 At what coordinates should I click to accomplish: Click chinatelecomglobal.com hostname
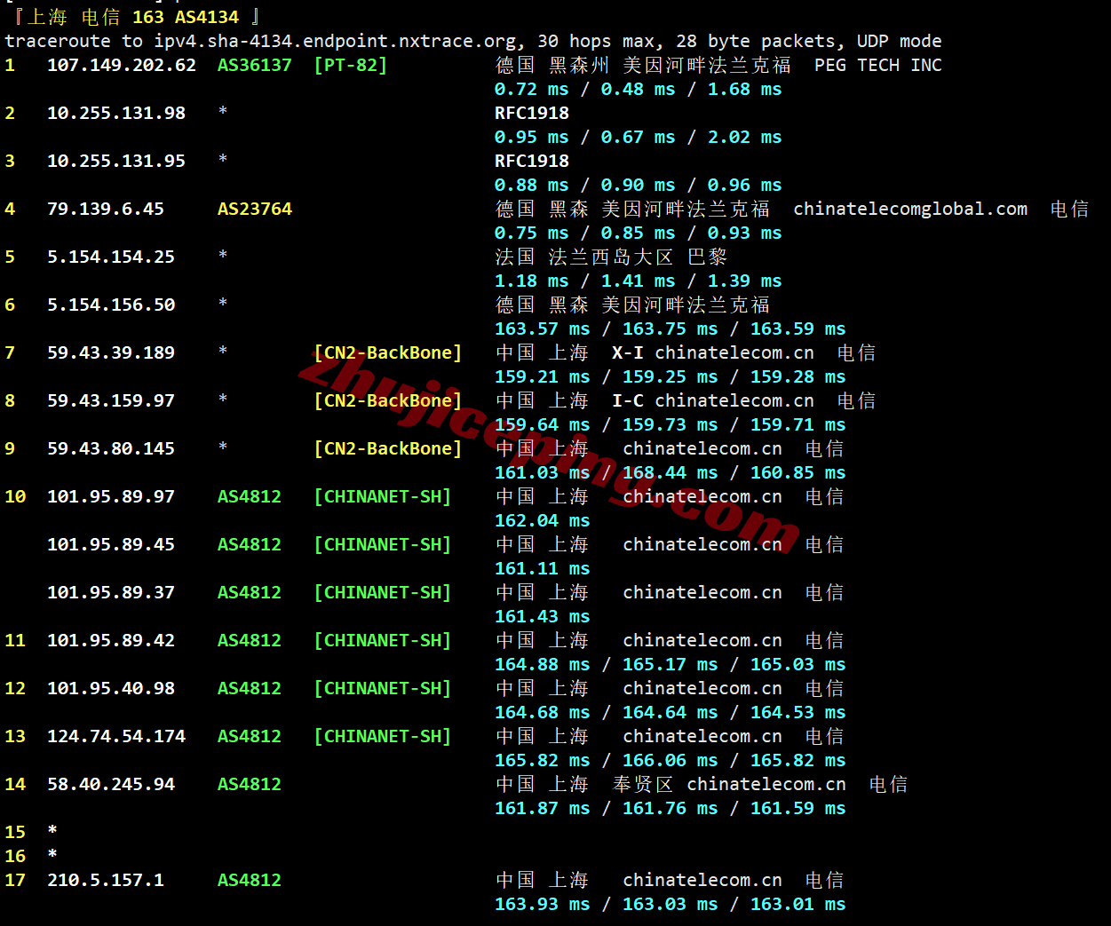[x=910, y=209]
